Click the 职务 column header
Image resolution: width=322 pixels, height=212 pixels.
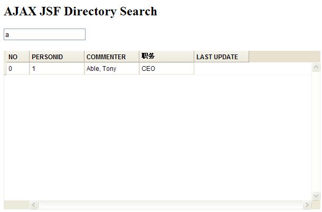166,57
